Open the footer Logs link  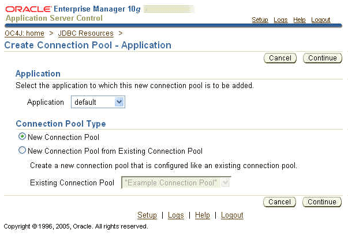[x=176, y=215]
